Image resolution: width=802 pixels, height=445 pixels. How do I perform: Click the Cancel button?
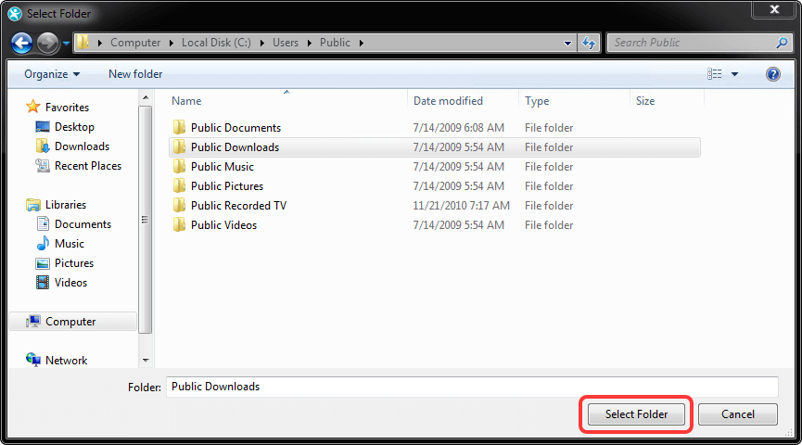coord(737,414)
